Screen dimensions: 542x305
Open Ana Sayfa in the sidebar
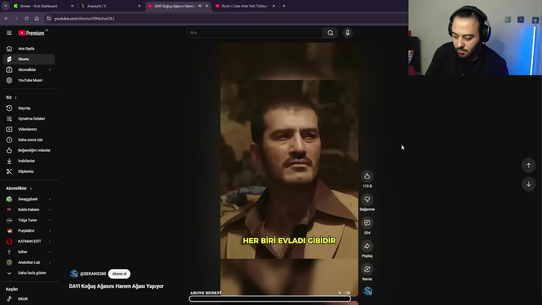29,49
